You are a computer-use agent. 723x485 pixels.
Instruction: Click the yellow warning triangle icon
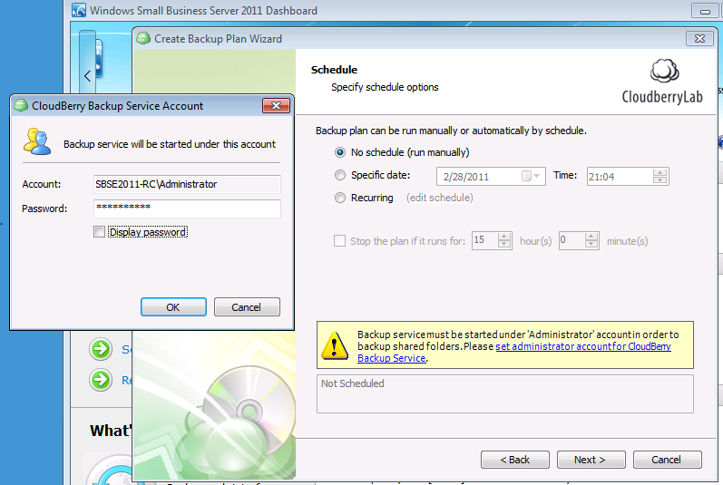(335, 345)
